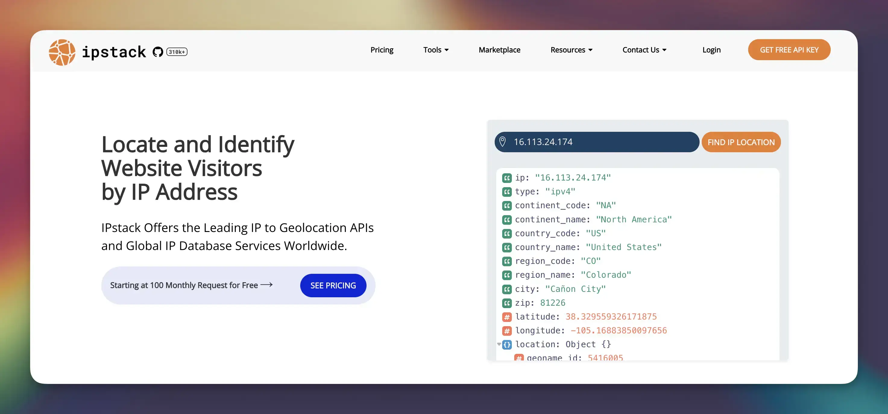The width and height of the screenshot is (888, 414).
Task: Click the string icon beside country_name
Action: tap(507, 247)
